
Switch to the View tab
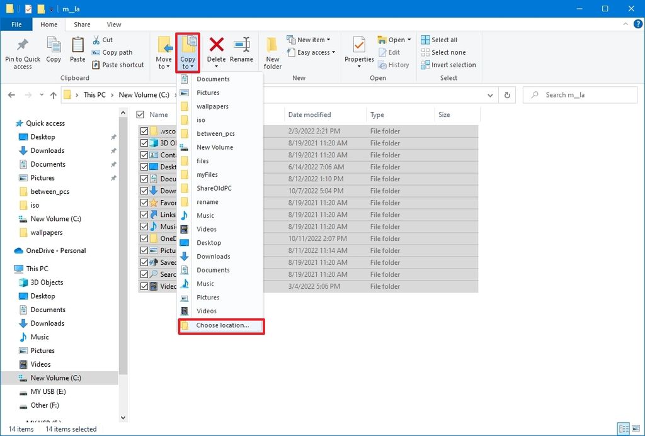point(113,24)
